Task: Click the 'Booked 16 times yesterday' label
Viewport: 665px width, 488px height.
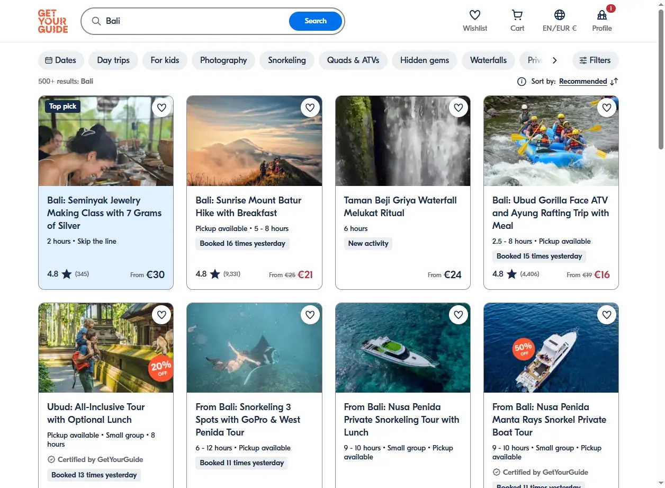Action: click(242, 244)
